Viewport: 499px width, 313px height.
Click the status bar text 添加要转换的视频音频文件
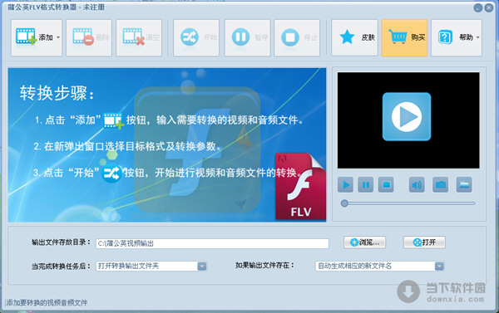[47, 303]
